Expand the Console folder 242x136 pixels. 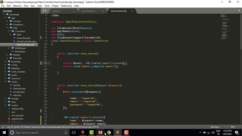tap(7, 21)
